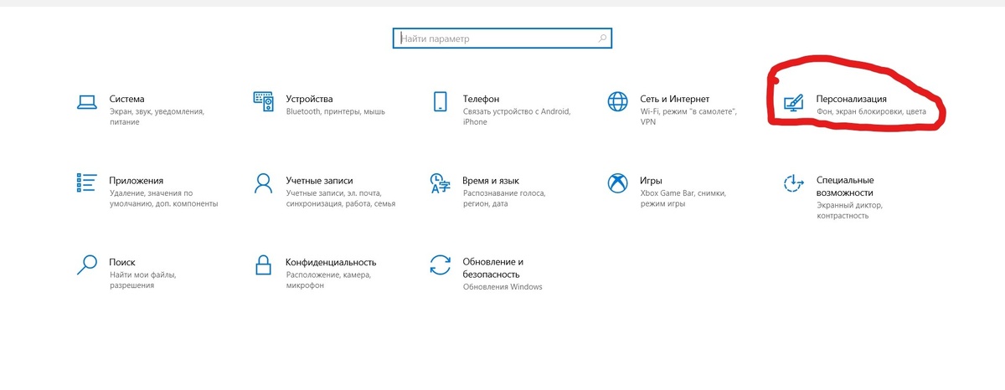Click the Поиск magnifier category icon
The width and height of the screenshot is (1005, 390).
click(85, 264)
